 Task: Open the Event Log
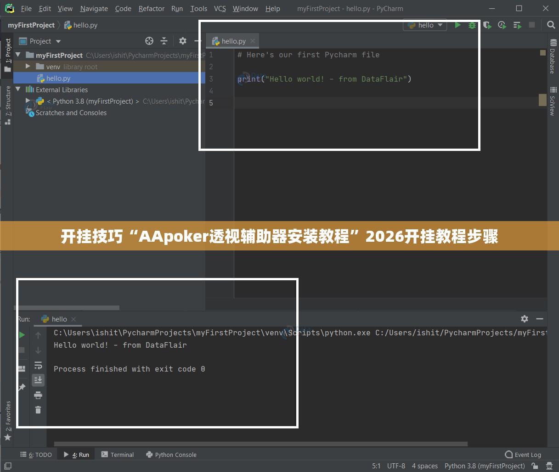(523, 455)
